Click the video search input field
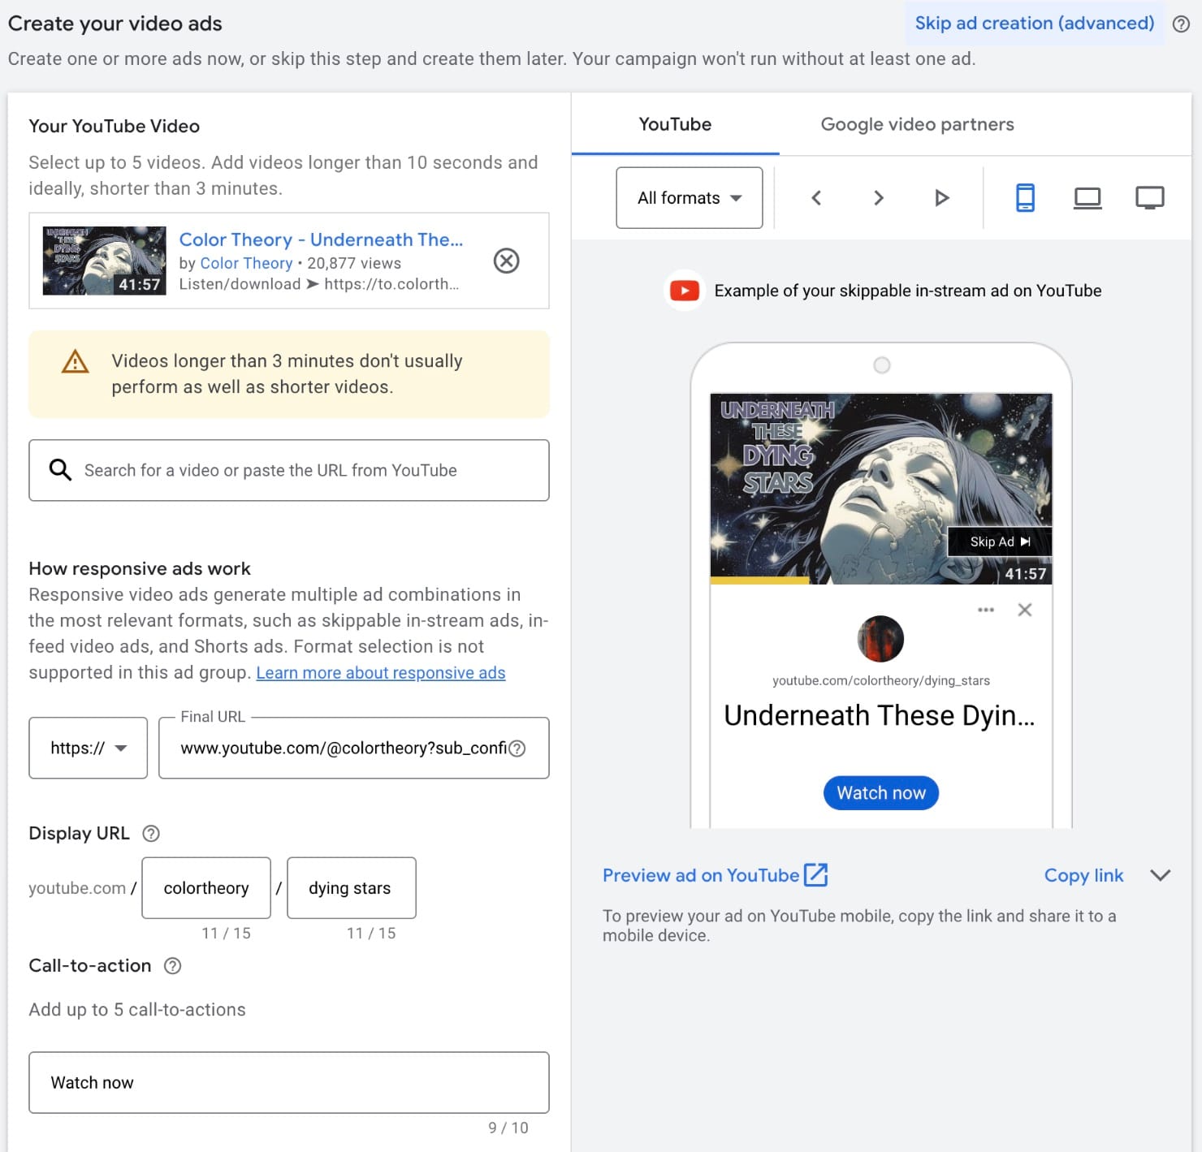Screen dimensions: 1202x1152 tap(288, 470)
